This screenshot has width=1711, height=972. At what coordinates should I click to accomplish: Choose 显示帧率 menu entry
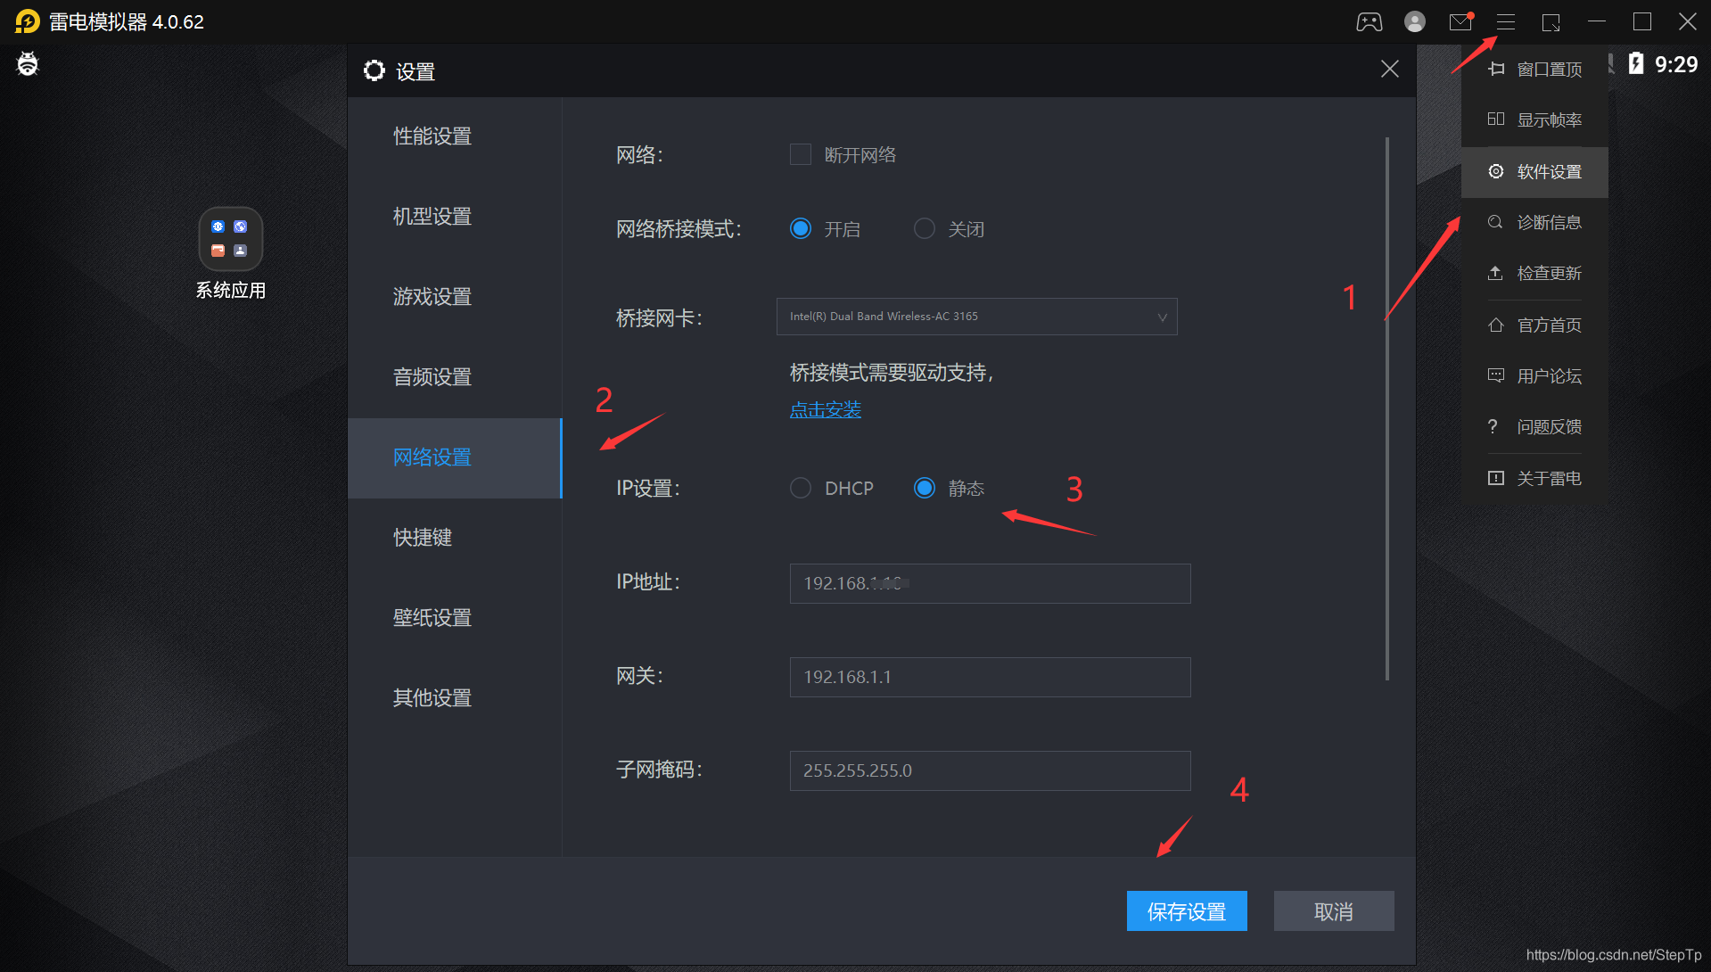[x=1534, y=120]
